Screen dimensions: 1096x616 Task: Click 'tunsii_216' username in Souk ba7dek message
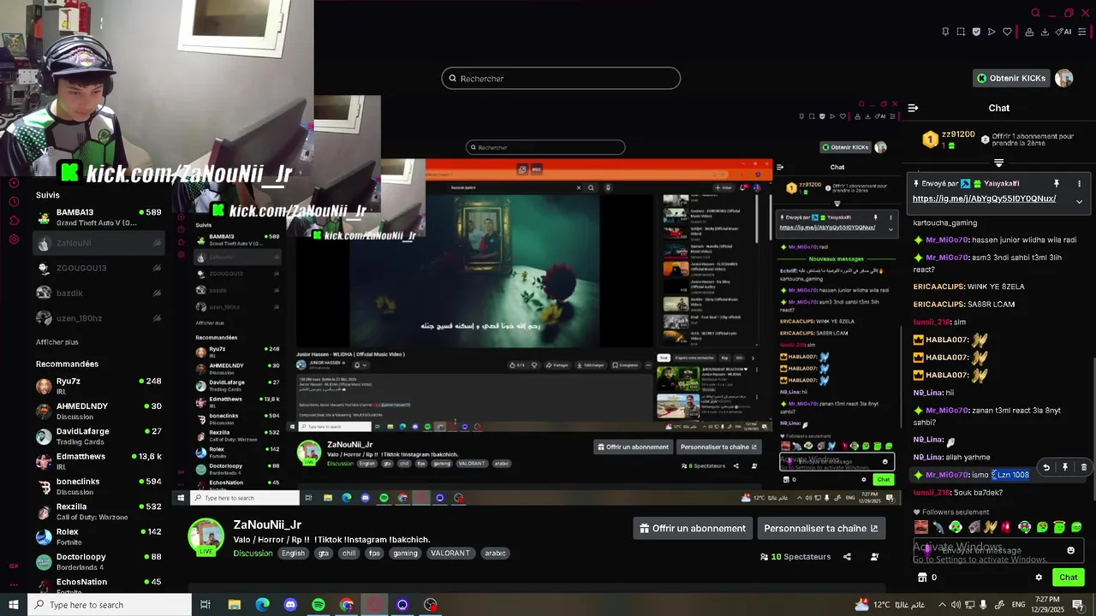coord(932,493)
